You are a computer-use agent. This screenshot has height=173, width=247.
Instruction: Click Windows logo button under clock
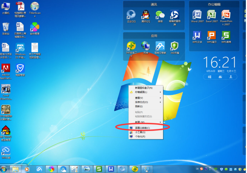coord(209,77)
